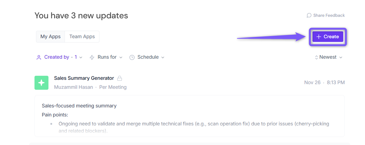
Task: Switch to the My Apps tab
Action: click(50, 37)
